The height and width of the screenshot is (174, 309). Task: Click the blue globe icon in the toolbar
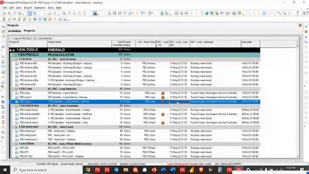coord(207,14)
